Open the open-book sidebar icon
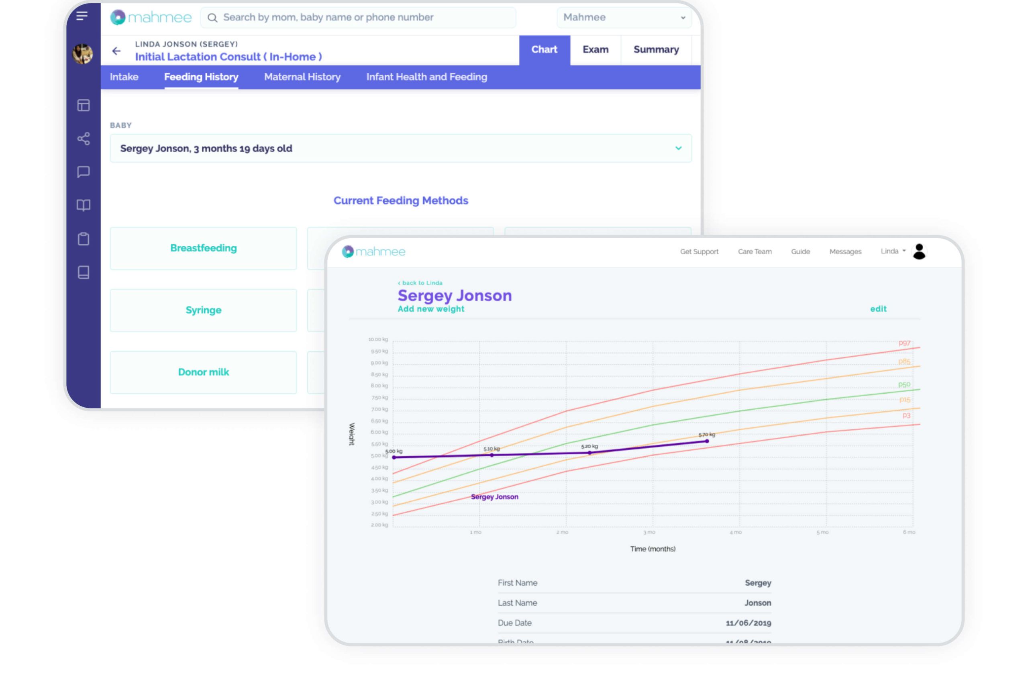Viewport: 1028px width, 674px height. pos(84,205)
